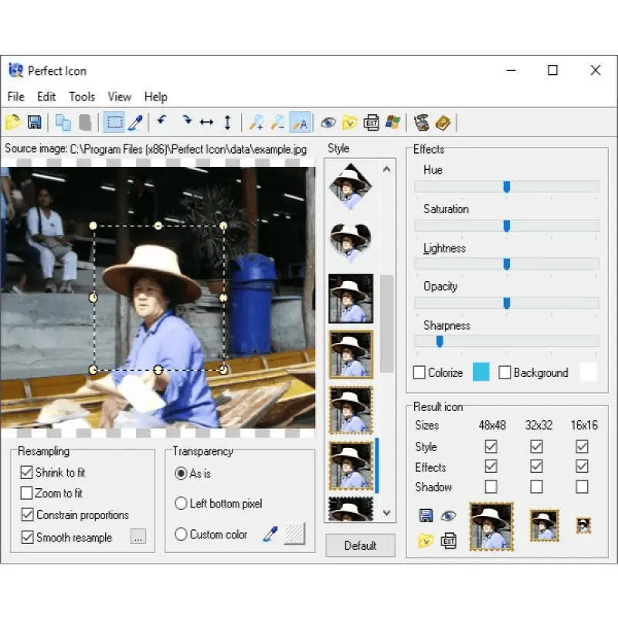618x618 pixels.
Task: Click the Zoom out magnifier icon
Action: pos(277,123)
